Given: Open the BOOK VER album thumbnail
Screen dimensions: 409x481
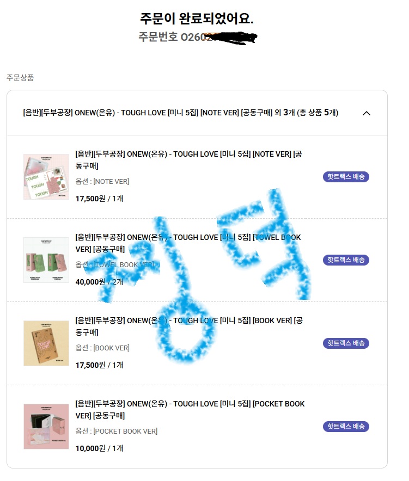Looking at the screenshot, I should [46, 343].
